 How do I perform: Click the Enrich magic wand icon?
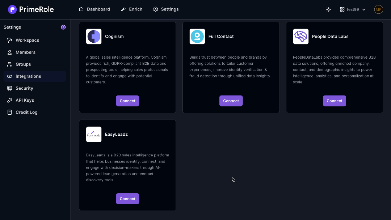[x=123, y=9]
